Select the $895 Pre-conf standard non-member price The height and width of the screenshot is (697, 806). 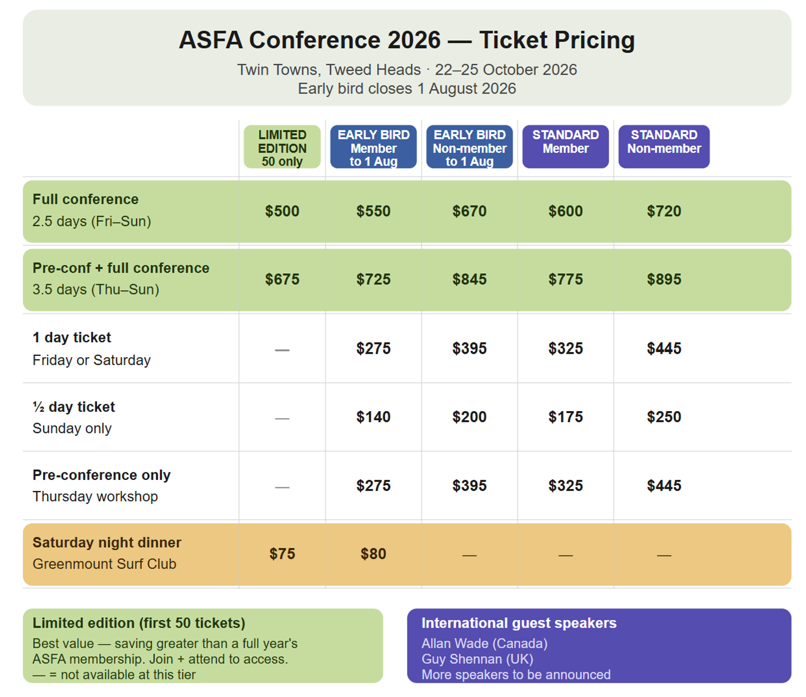point(664,280)
